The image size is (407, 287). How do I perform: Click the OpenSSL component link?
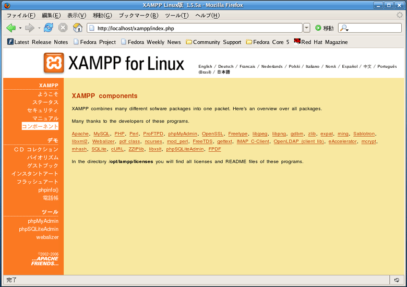[x=212, y=134]
